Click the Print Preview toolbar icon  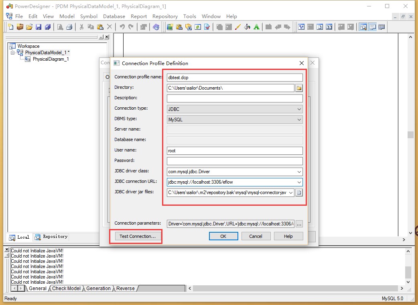[x=60, y=27]
